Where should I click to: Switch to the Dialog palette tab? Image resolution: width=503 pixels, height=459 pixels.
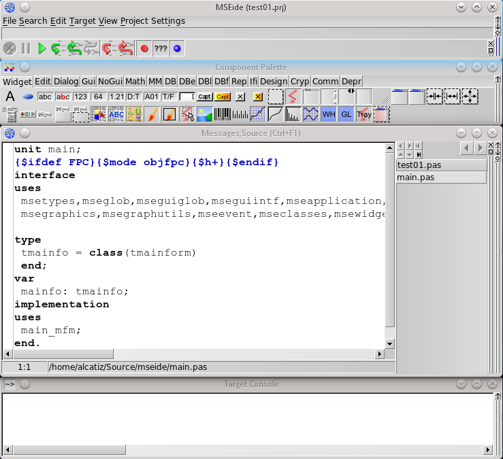click(x=67, y=82)
